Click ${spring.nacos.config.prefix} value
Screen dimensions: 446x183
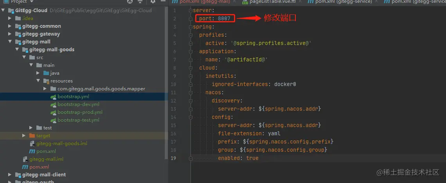[288, 142]
